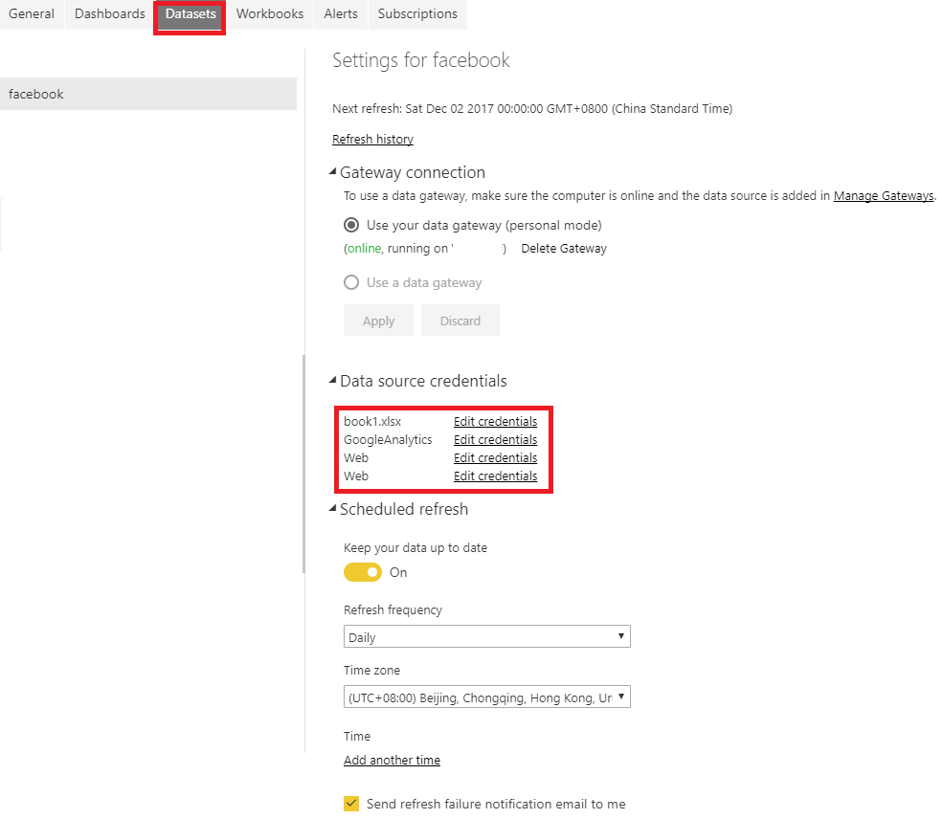Viewport: 943px width, 819px height.
Task: Click Delete Gateway
Action: coord(564,249)
